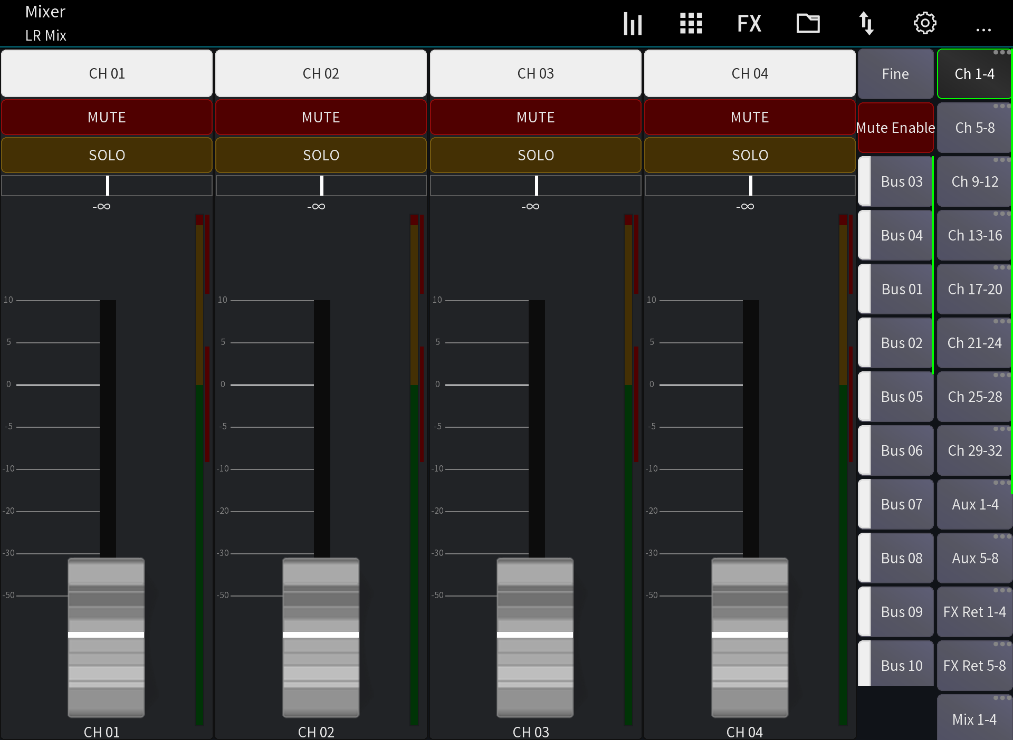Open the settings gear icon
This screenshot has width=1013, height=740.
tap(925, 24)
